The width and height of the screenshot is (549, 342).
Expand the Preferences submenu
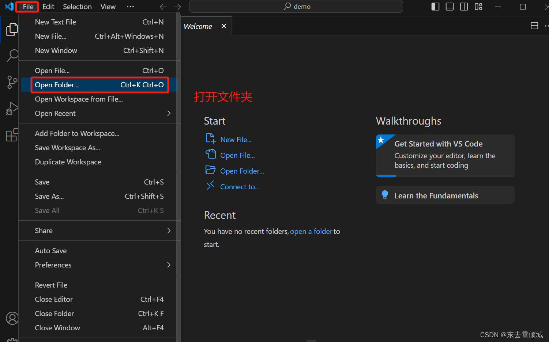point(99,265)
